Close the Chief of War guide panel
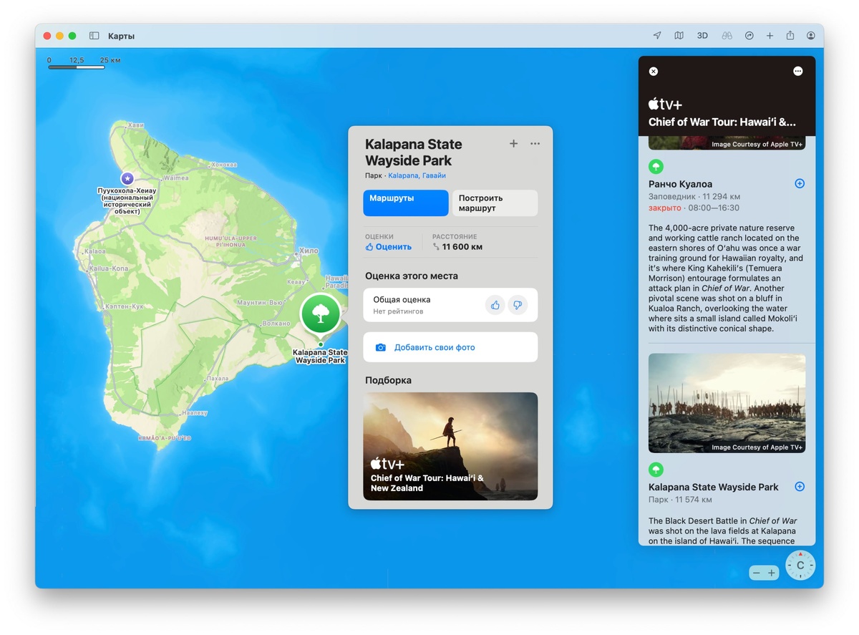 (653, 72)
